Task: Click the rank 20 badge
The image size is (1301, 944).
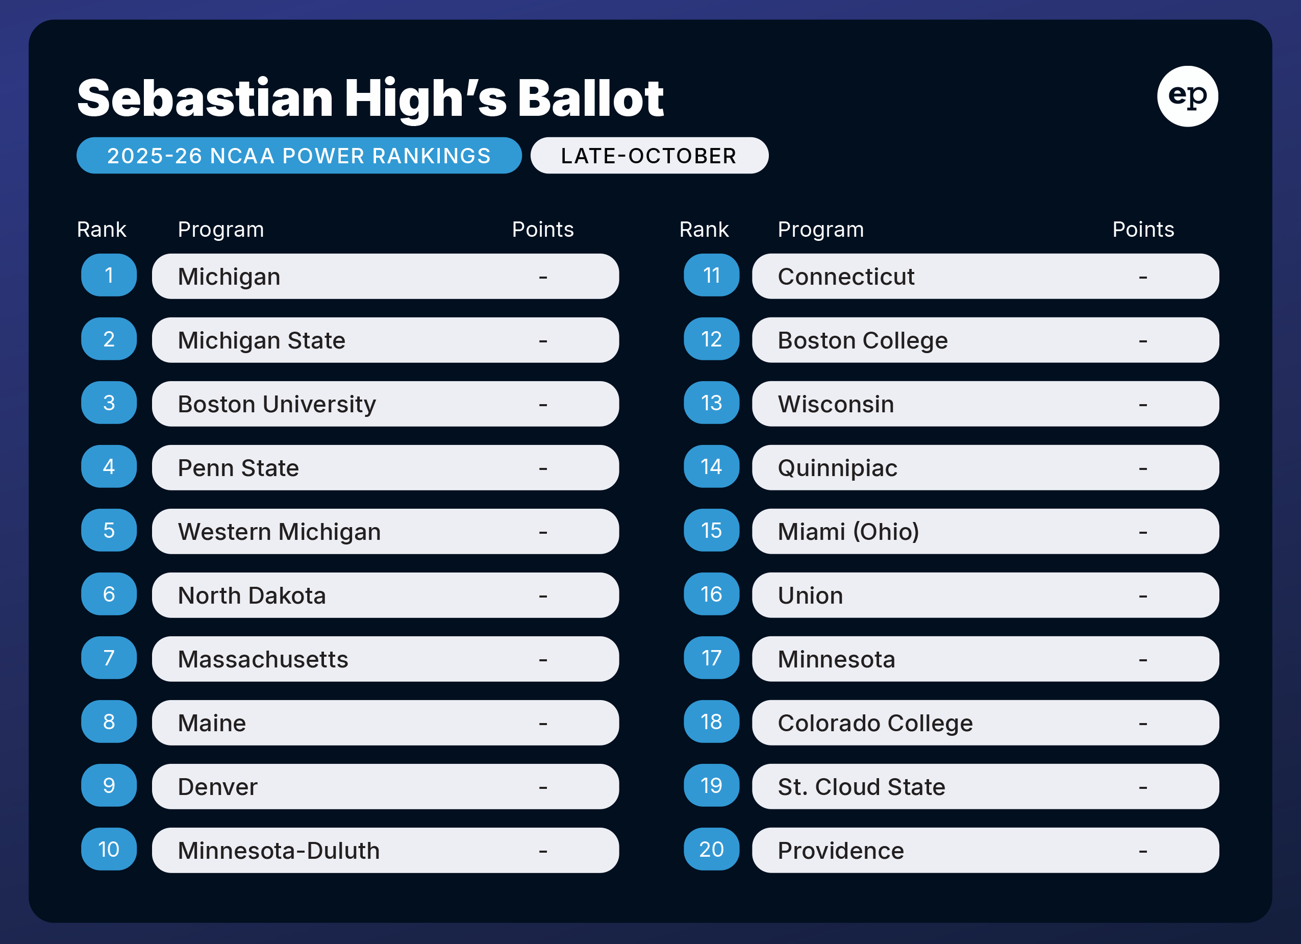Action: click(x=711, y=849)
